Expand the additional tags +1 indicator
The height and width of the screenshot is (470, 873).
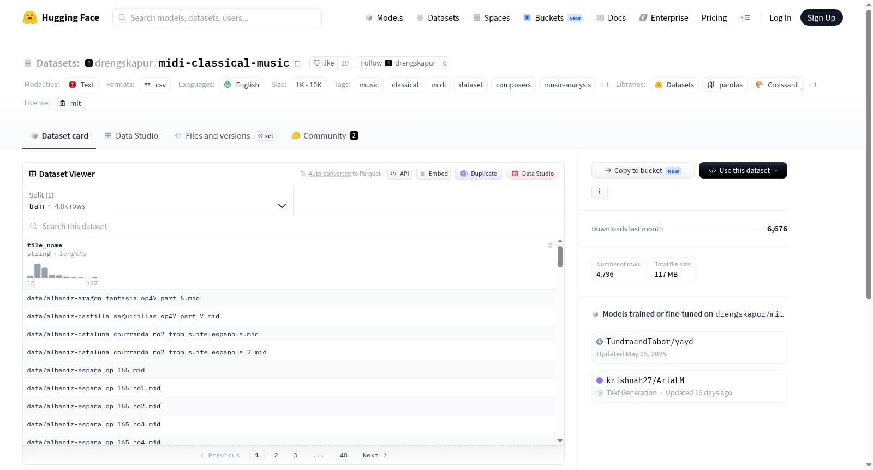click(x=605, y=85)
